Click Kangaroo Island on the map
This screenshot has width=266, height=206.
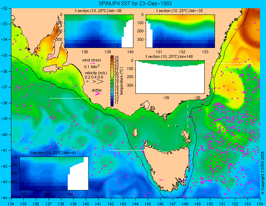point(52,69)
